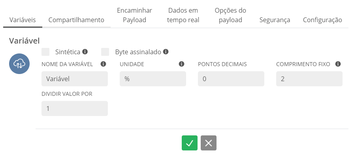
Task: Switch to the Compartilhamento tab
Action: click(76, 20)
